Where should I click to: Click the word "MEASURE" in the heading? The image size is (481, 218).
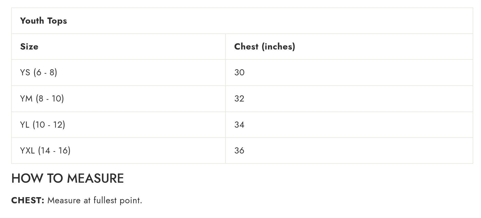(x=95, y=178)
